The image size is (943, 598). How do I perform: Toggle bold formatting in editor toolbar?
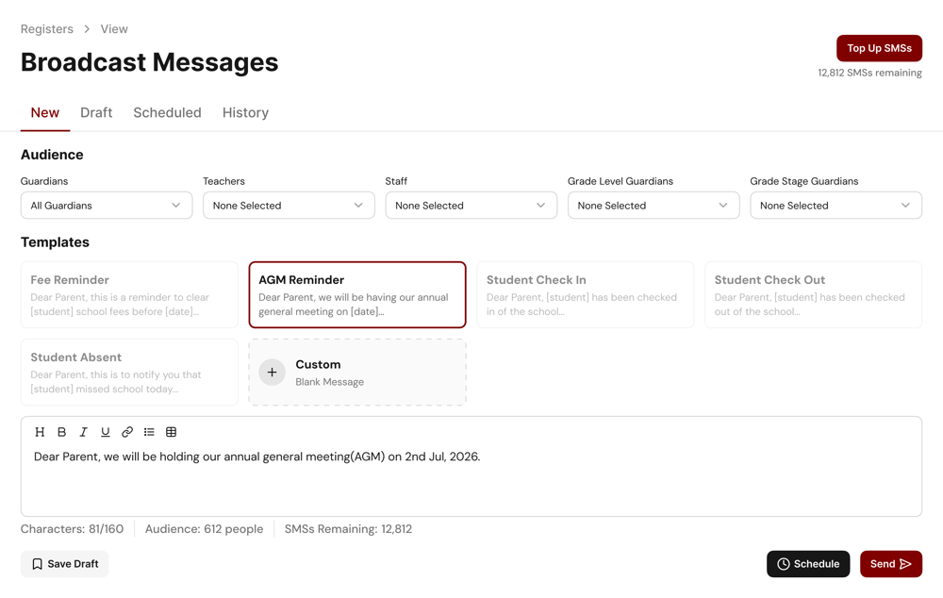(61, 432)
